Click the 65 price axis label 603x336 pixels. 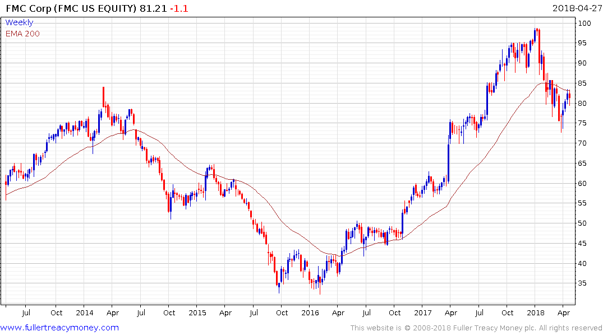click(x=582, y=163)
